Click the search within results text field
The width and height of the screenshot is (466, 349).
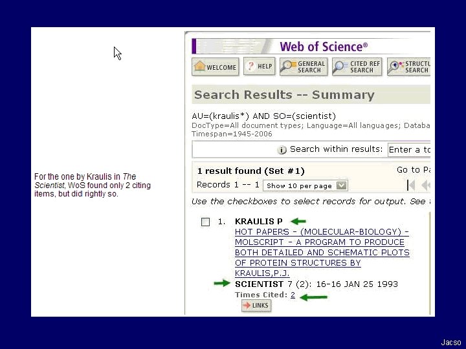click(x=409, y=149)
